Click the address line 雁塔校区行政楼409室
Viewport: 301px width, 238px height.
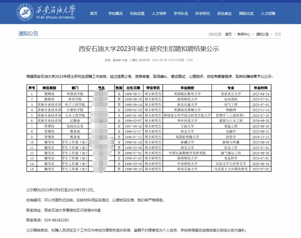tap(83, 210)
